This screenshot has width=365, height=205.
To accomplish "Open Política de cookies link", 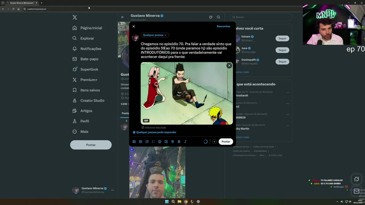I will [241, 151].
